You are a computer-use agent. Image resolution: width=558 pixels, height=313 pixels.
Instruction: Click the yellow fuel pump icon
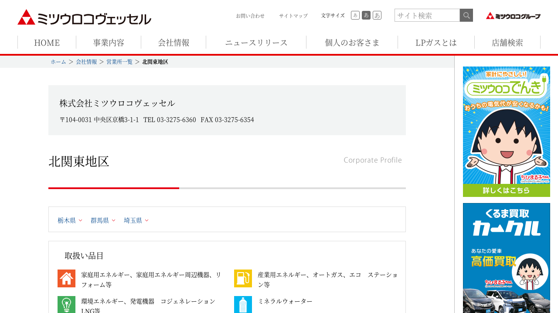pos(243,279)
